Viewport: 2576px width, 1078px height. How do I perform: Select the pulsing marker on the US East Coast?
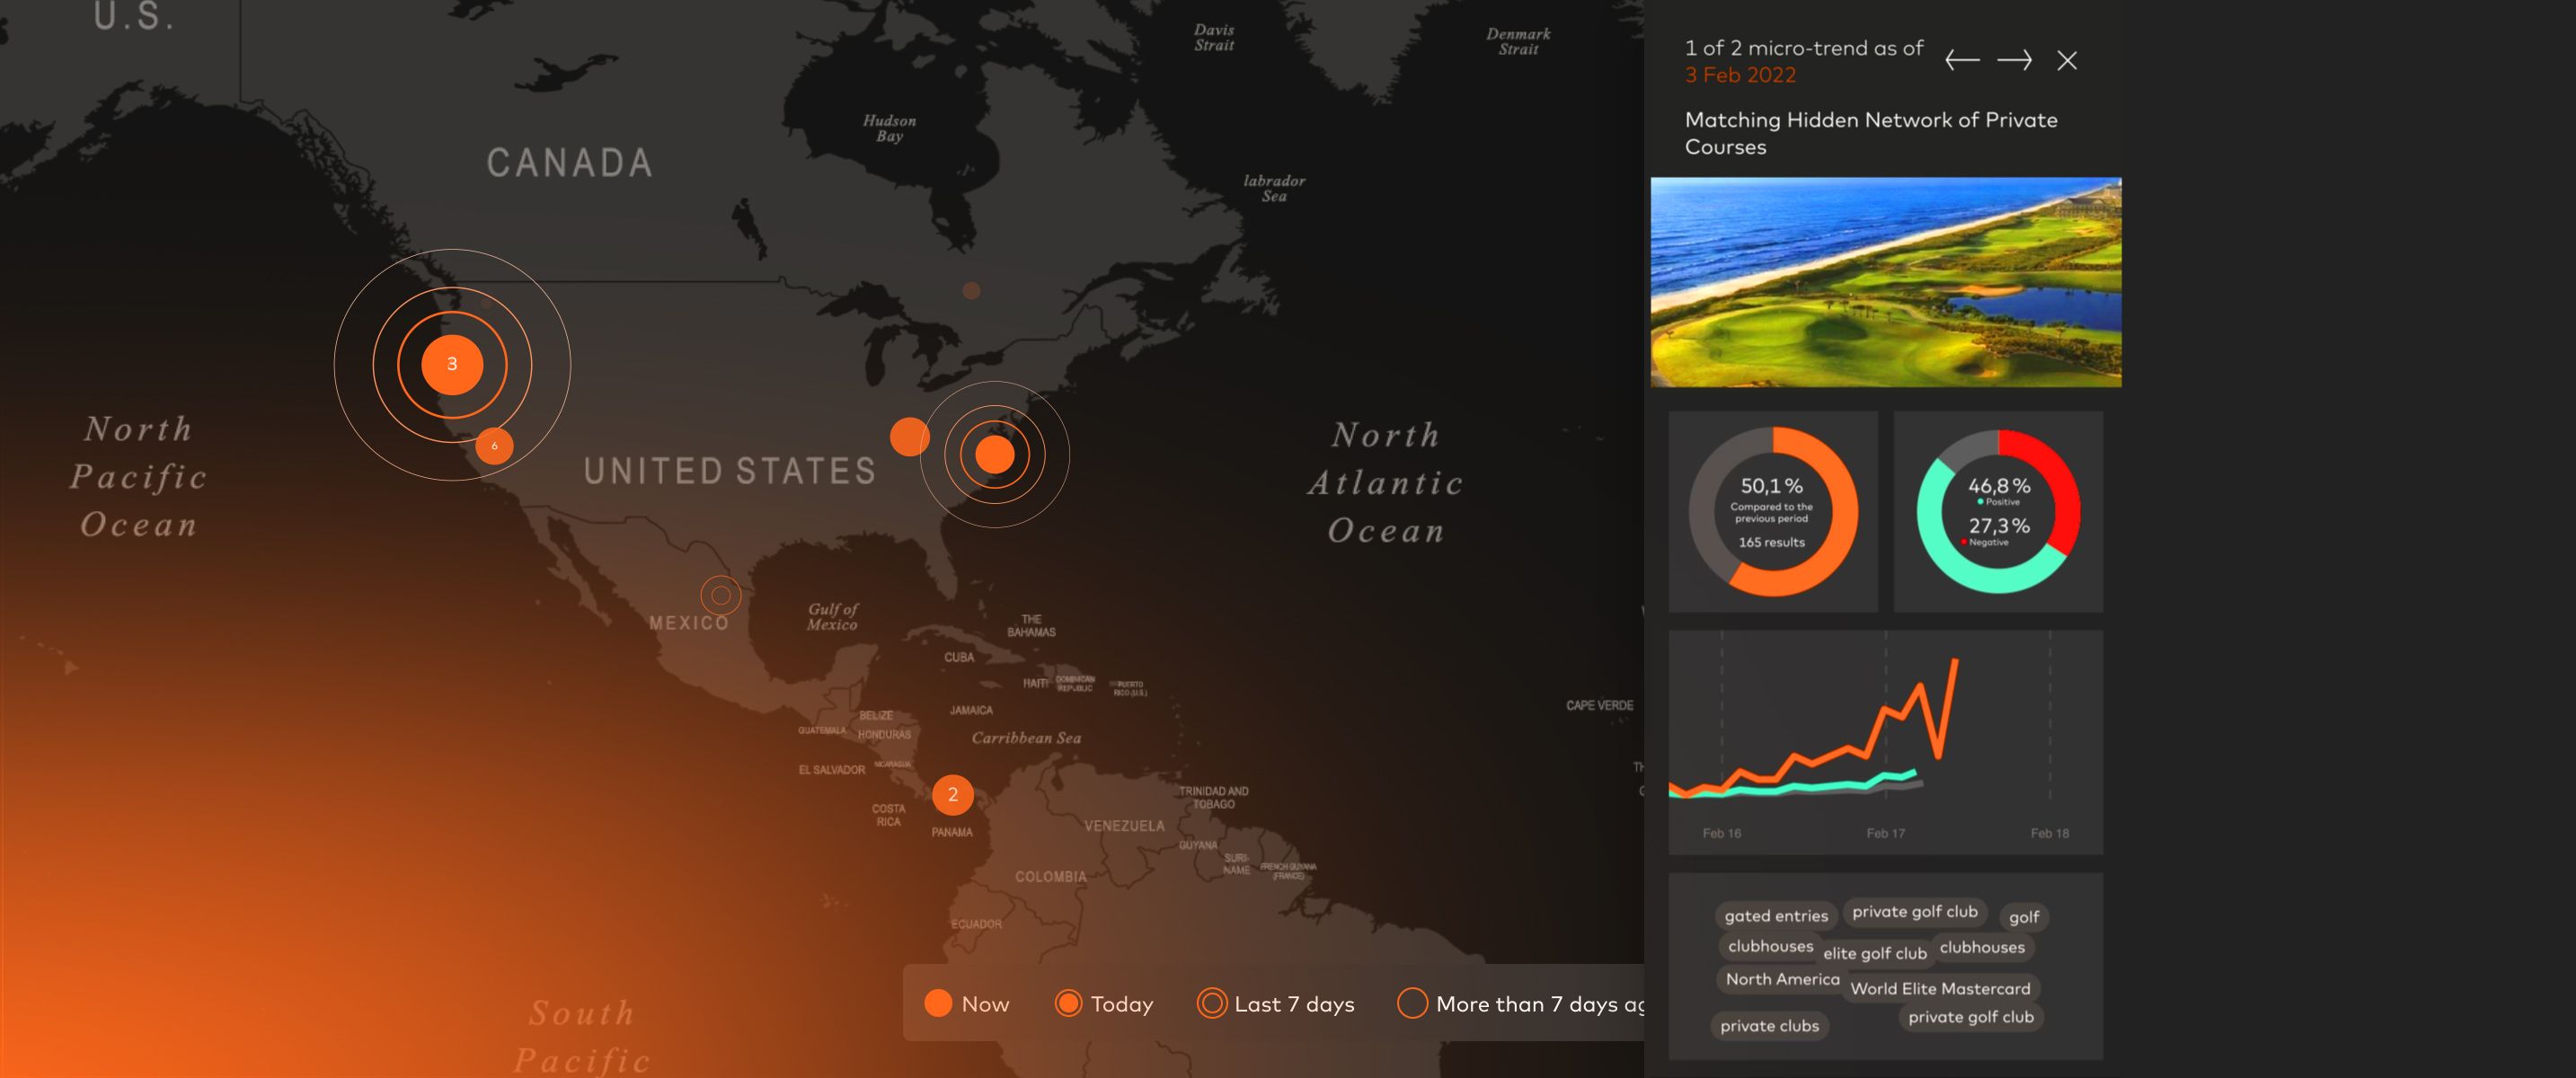(994, 454)
